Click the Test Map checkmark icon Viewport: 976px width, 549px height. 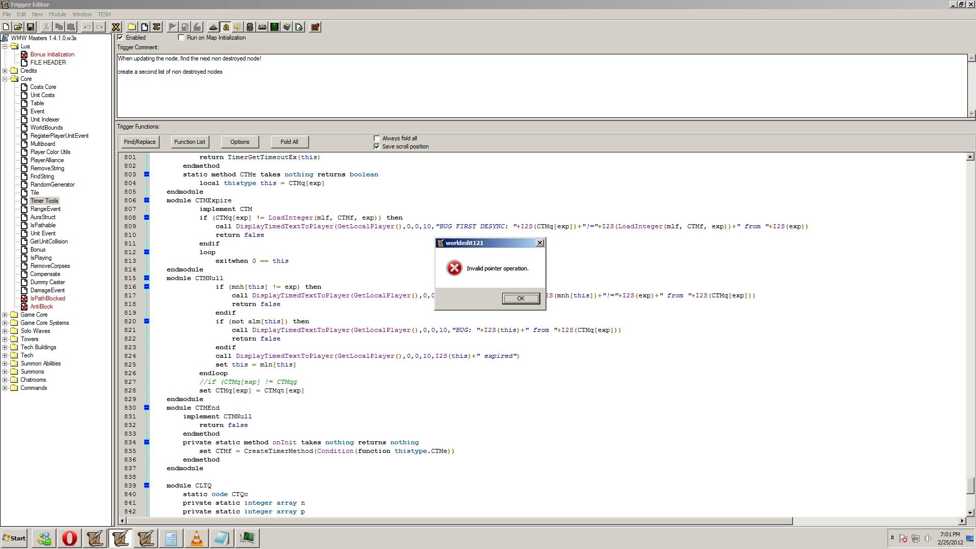pos(315,27)
